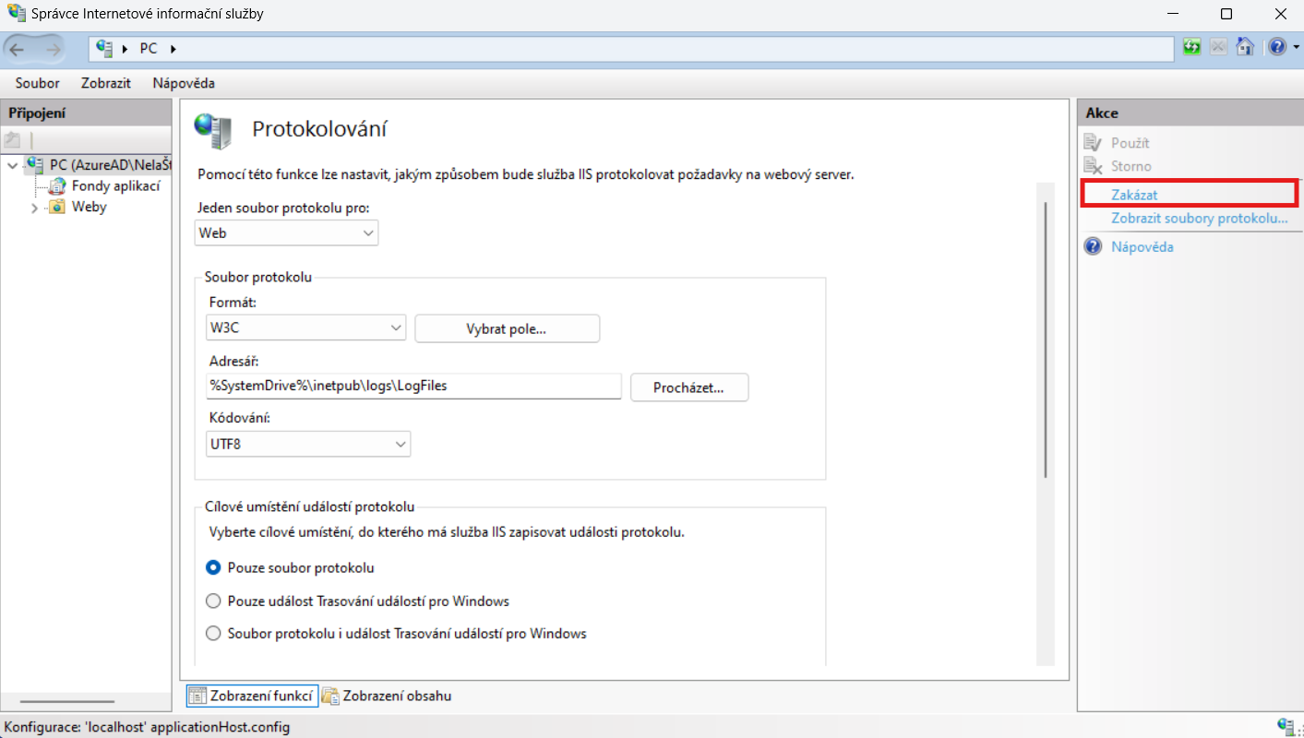The height and width of the screenshot is (738, 1304).
Task: Click the Nápověda link in Akce pane
Action: tap(1142, 246)
